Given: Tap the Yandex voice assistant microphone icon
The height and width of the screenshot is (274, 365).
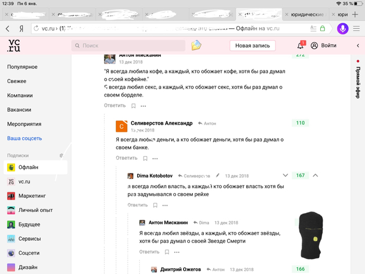Looking at the screenshot, I should tap(343, 29).
